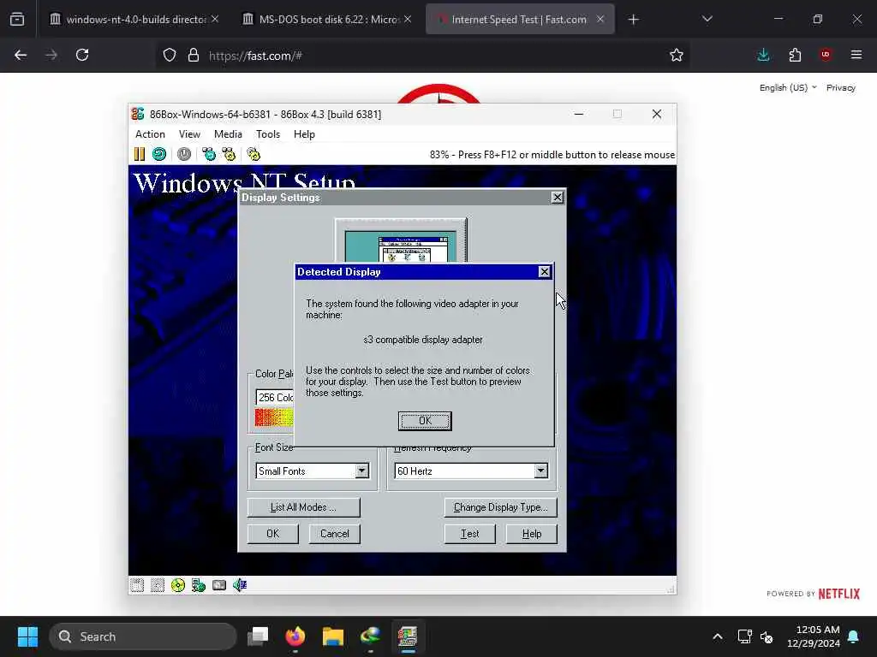Open English (US) language dropdown
The width and height of the screenshot is (877, 657).
click(x=788, y=88)
